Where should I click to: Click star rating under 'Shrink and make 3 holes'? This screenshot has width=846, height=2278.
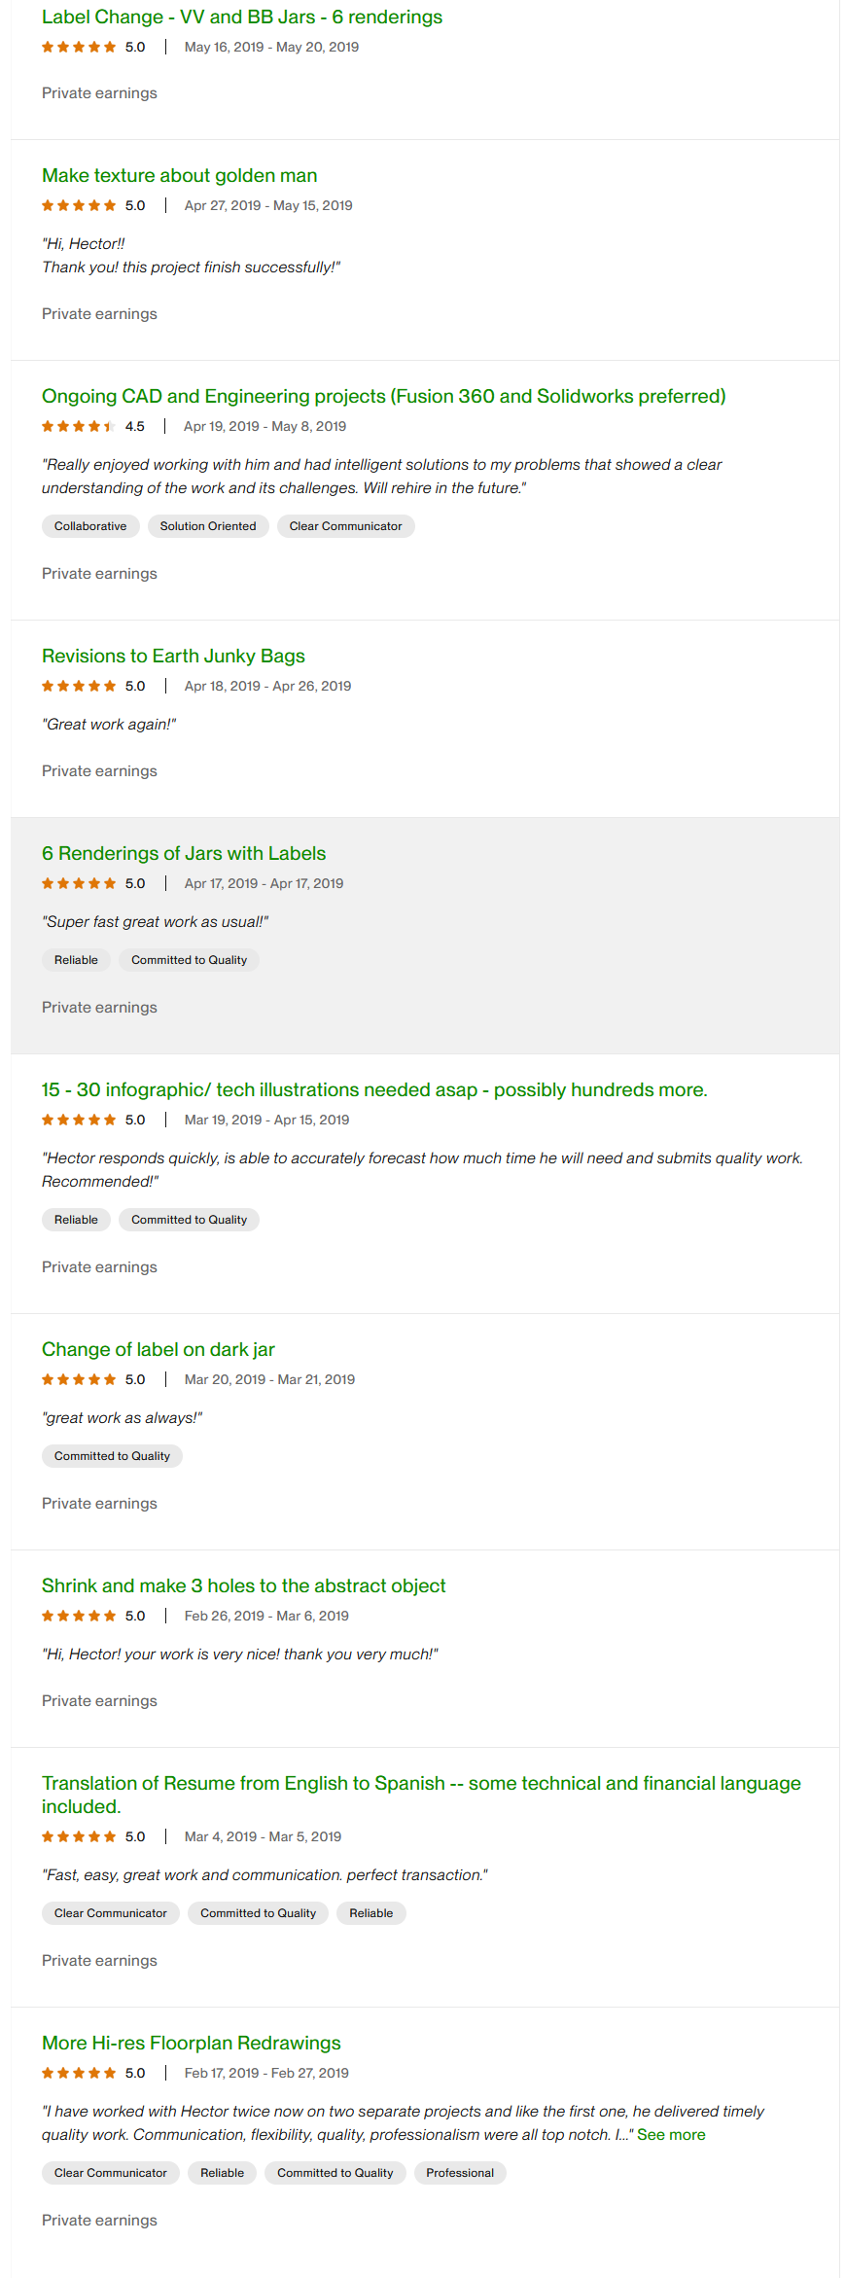point(79,1617)
